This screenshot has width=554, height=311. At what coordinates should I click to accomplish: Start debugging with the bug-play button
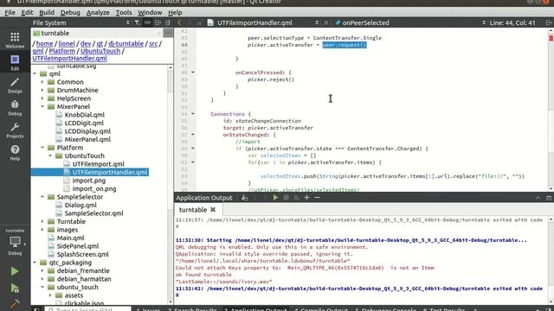click(x=15, y=288)
